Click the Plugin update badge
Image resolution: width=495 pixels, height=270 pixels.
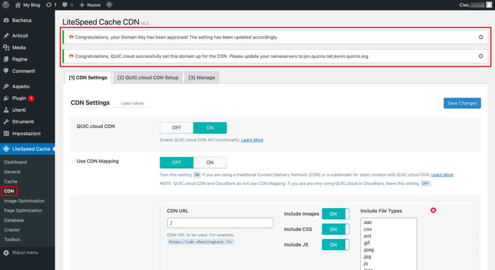click(31, 98)
